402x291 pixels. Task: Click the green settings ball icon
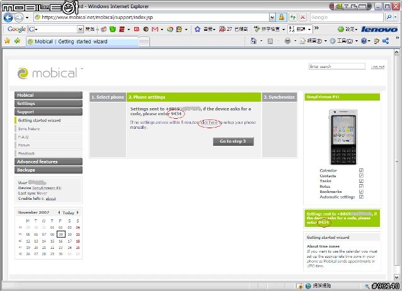tap(341, 29)
